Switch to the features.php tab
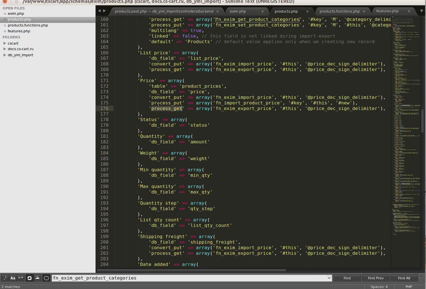 (x=387, y=11)
